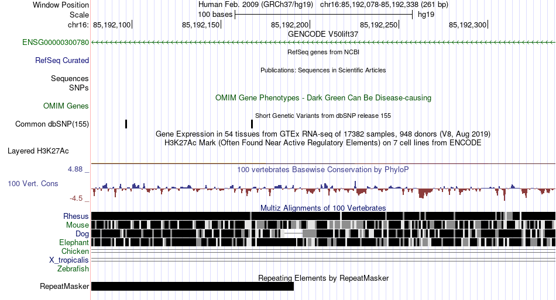This screenshot has height=300, width=556.
Task: Click the Zebrafish alignment label
Action: click(x=73, y=269)
